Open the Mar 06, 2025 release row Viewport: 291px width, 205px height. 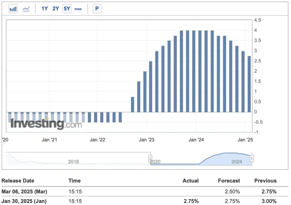click(x=24, y=191)
